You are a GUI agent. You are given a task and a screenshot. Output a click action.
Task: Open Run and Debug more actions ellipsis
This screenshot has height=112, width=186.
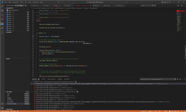[28, 6]
